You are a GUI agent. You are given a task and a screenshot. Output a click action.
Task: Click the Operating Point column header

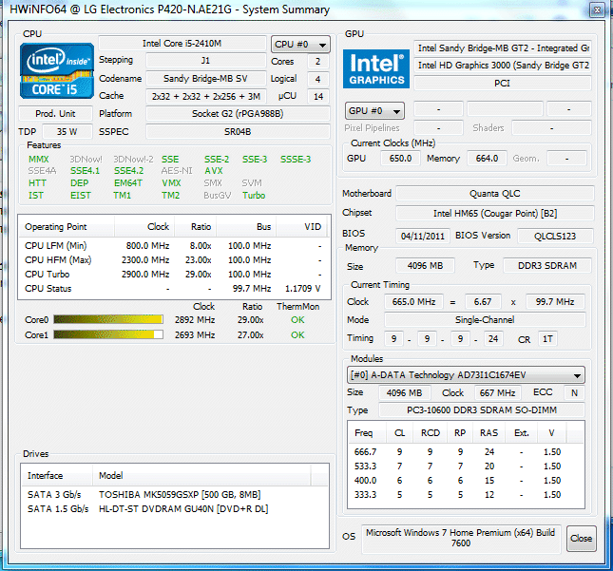click(x=67, y=227)
